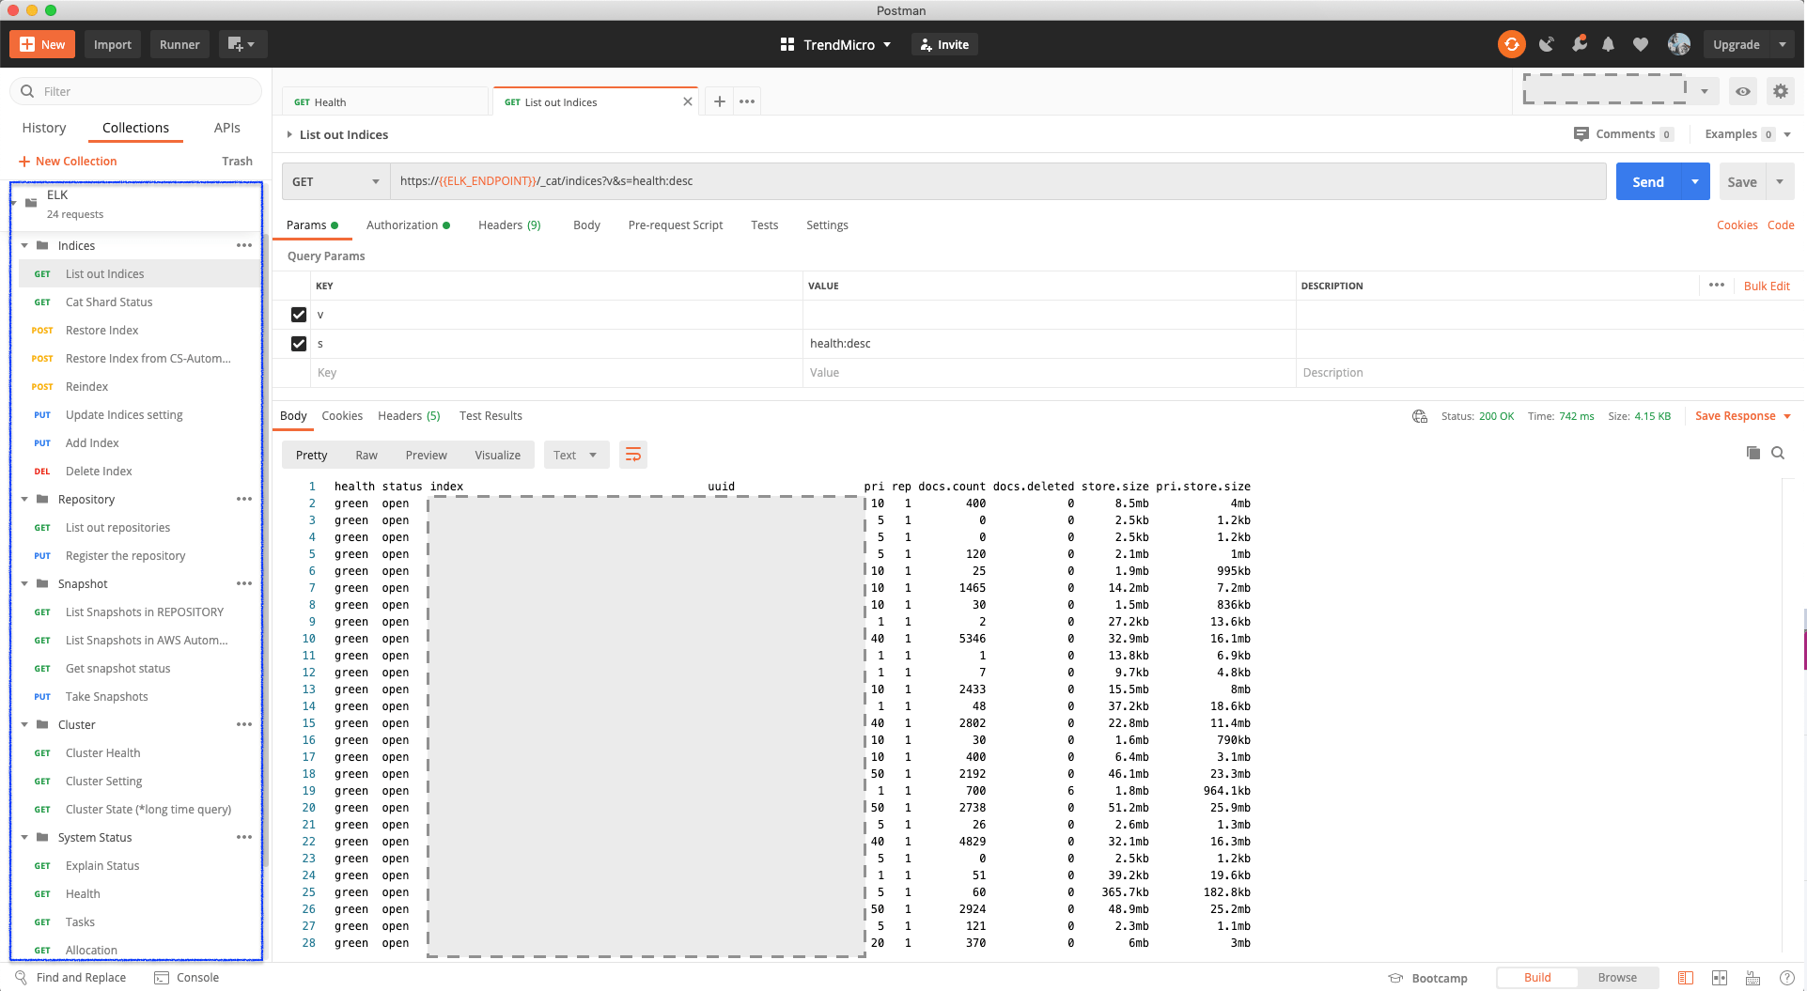The height and width of the screenshot is (991, 1807).
Task: Expand the List out Indices request description
Action: 289,134
